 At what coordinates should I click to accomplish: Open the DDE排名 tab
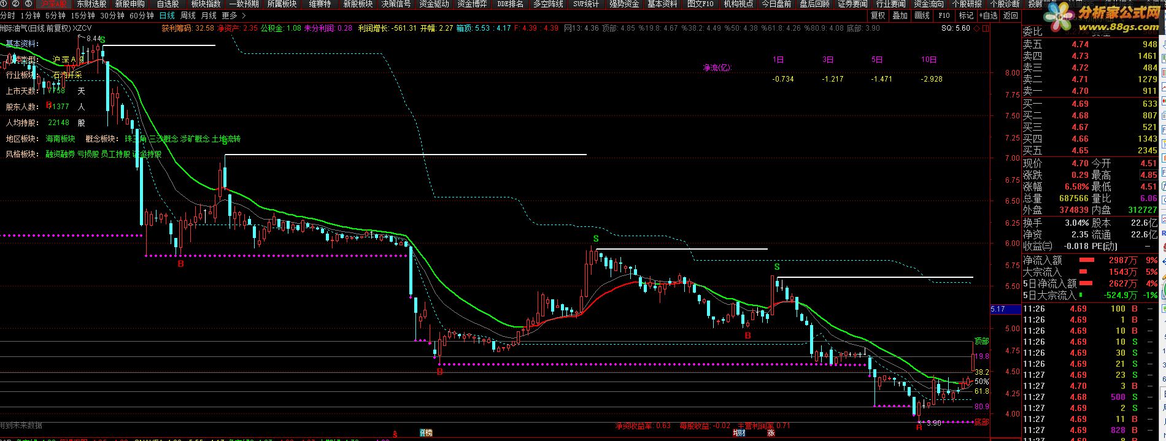tap(510, 4)
